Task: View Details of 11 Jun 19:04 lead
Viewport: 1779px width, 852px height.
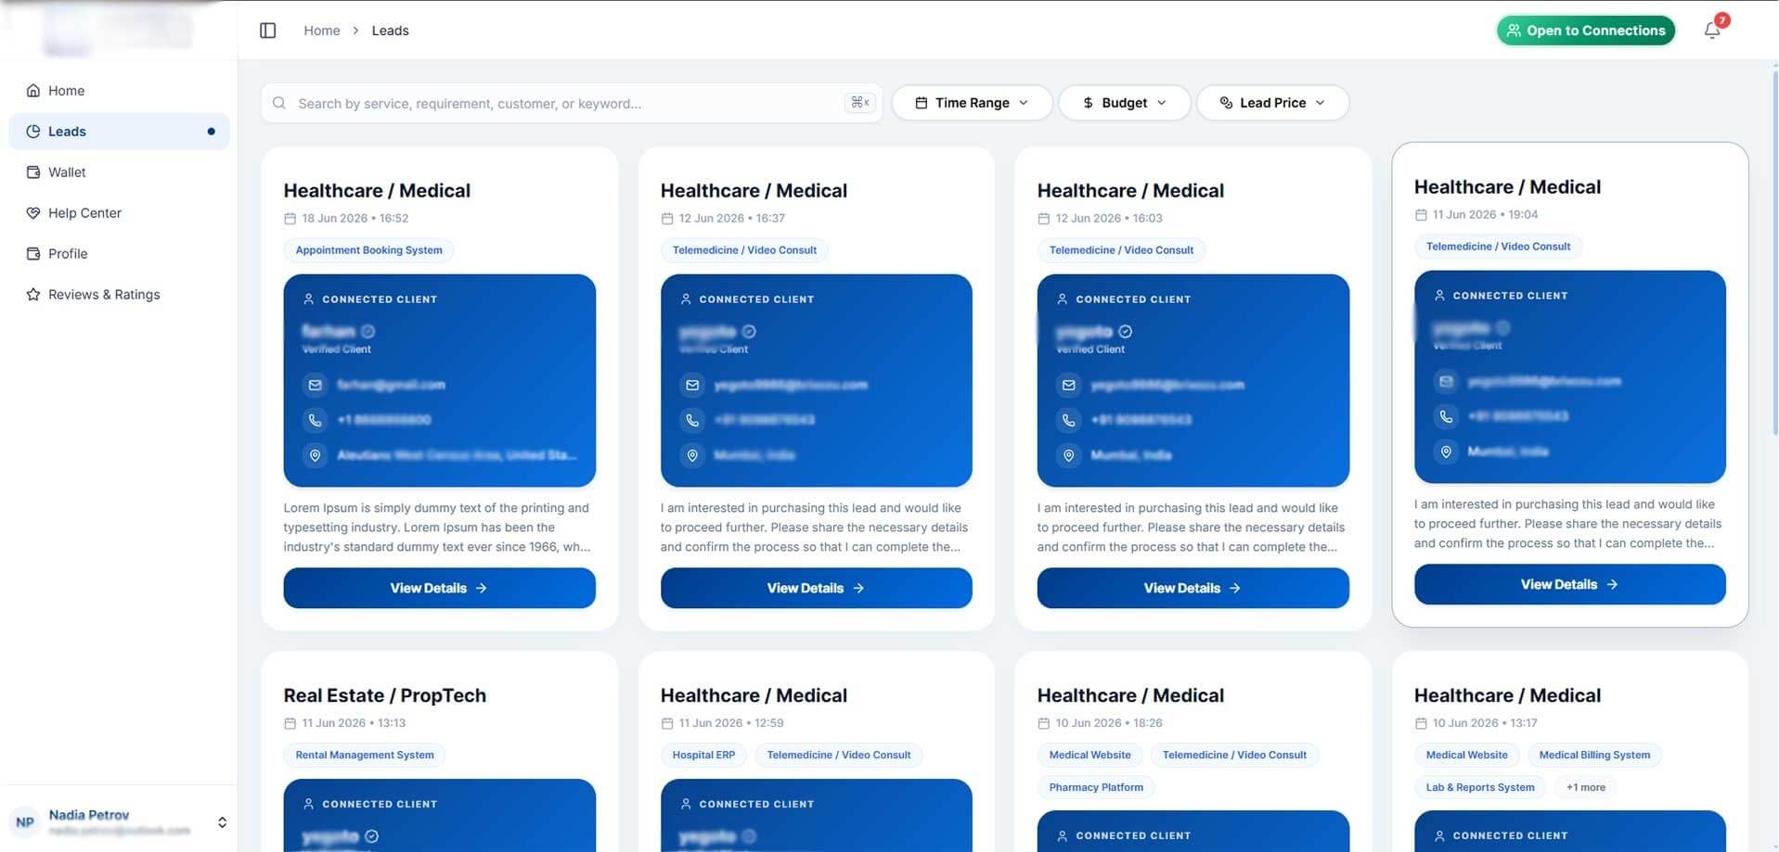Action: 1569,584
